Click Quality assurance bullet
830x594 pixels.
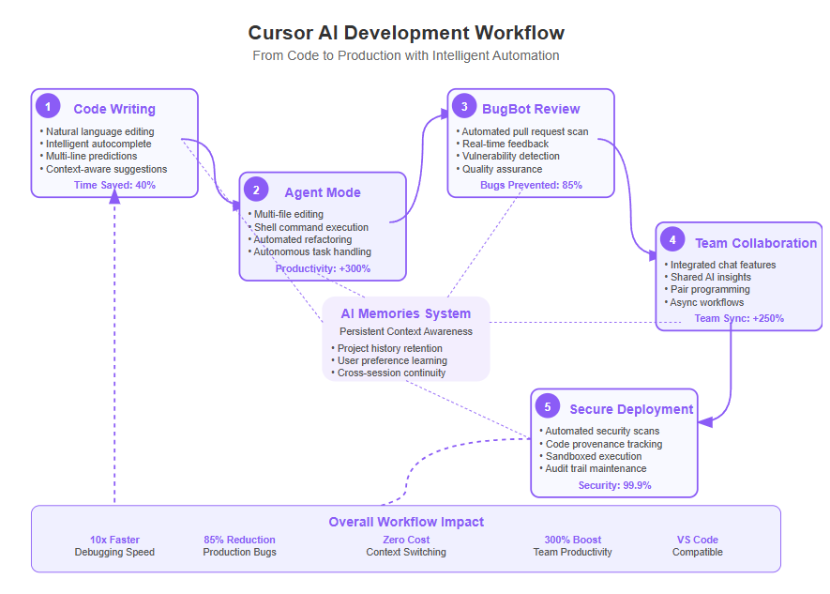(x=499, y=169)
